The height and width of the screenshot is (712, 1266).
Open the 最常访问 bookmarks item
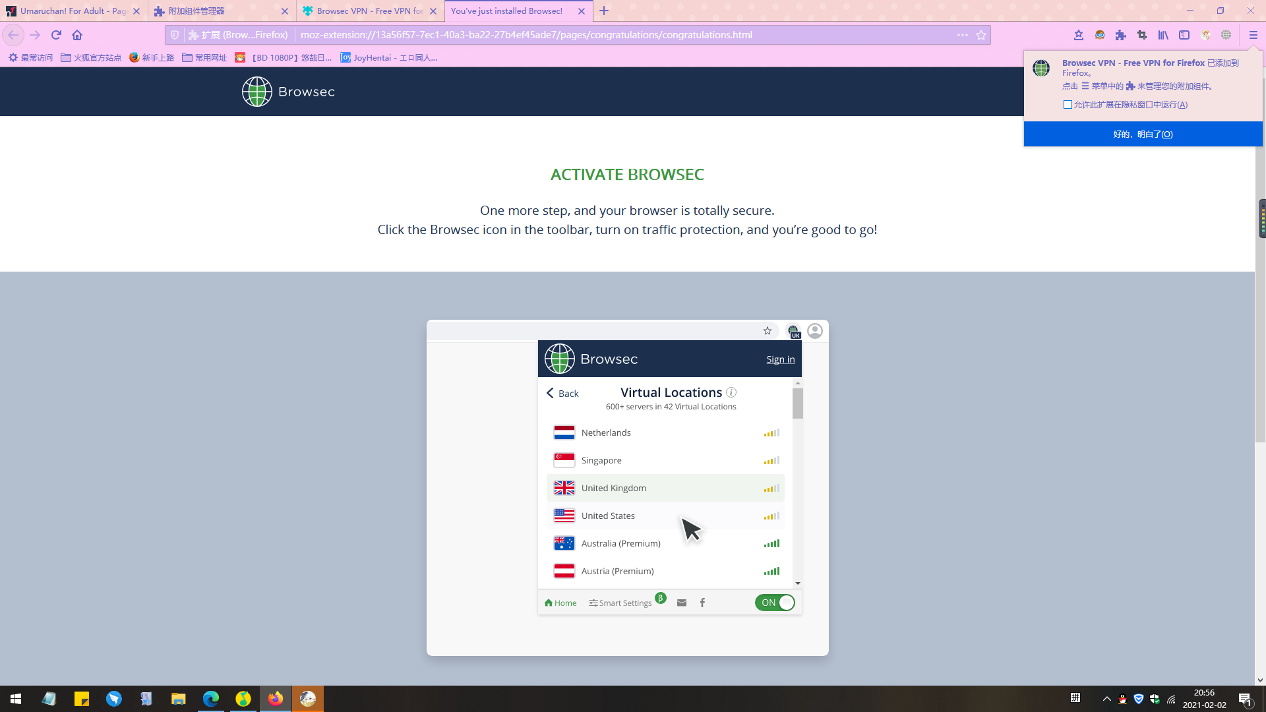(x=30, y=57)
